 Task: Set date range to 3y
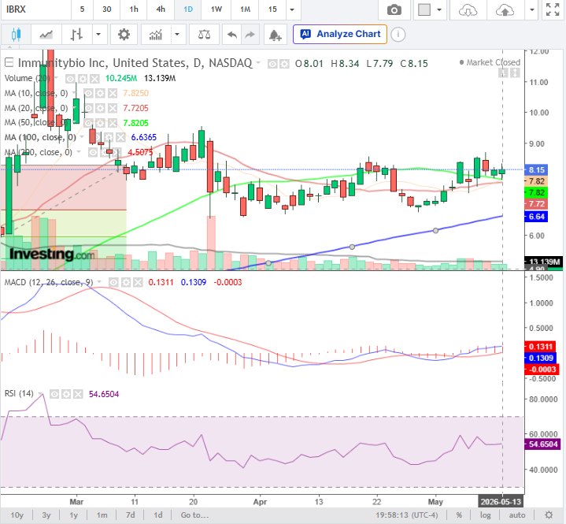pos(46,515)
